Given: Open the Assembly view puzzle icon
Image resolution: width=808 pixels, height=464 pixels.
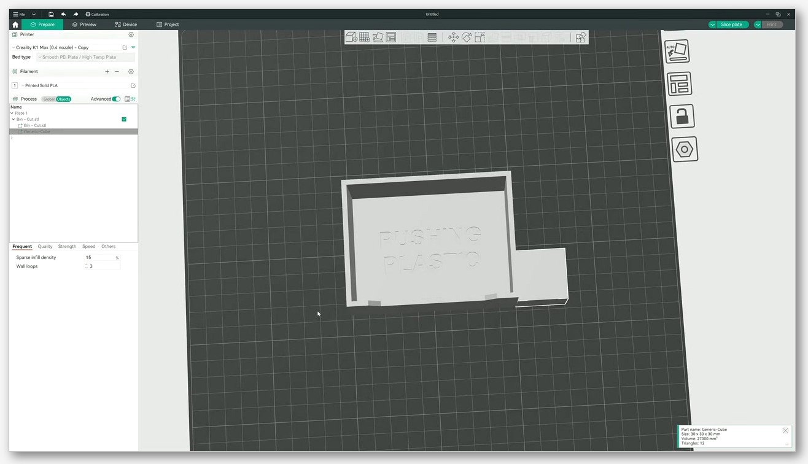Looking at the screenshot, I should tap(580, 37).
